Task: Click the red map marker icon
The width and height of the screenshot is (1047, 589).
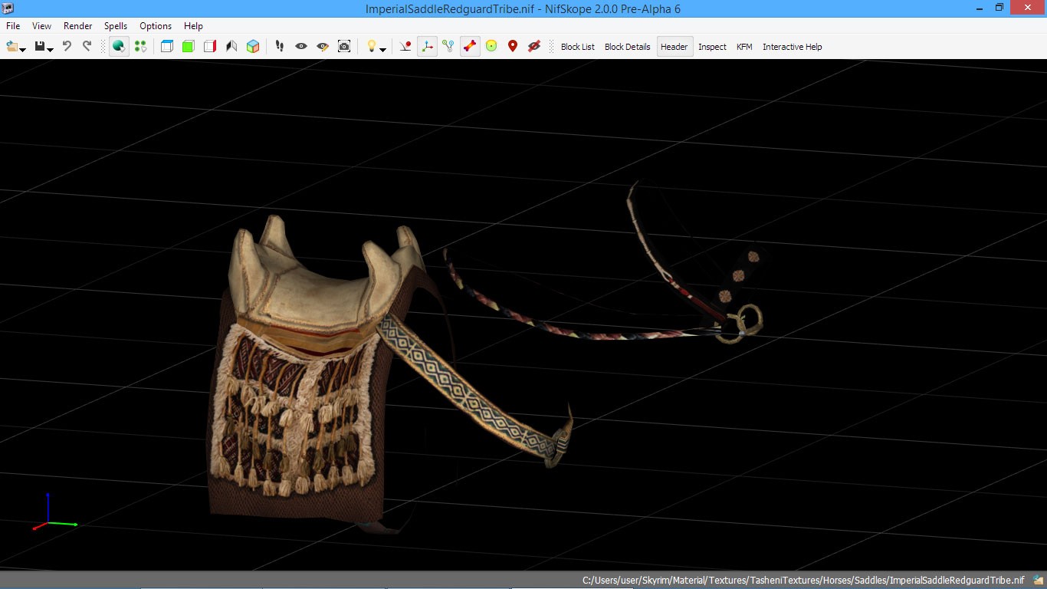Action: pos(513,47)
